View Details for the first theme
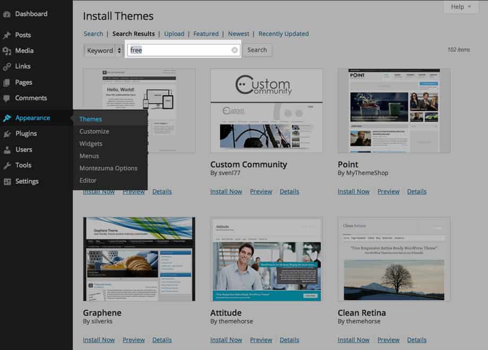The height and width of the screenshot is (350, 488). [162, 192]
